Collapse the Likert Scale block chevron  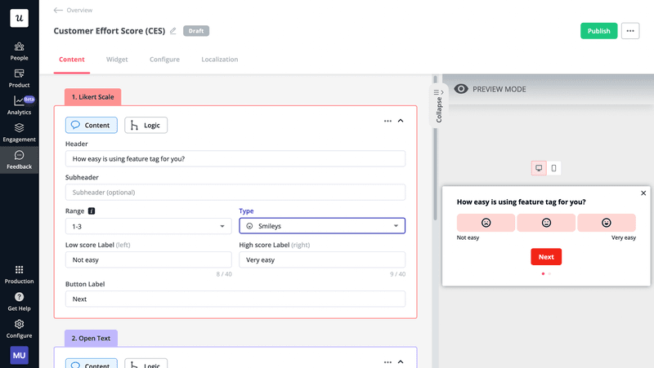(x=401, y=121)
